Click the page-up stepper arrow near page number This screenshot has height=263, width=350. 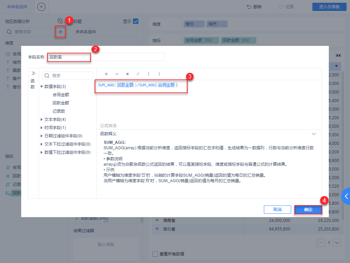pos(320,243)
